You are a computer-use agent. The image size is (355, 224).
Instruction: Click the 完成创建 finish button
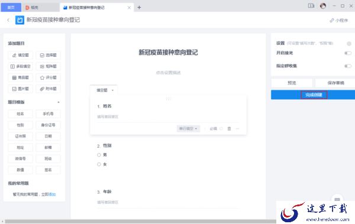314,95
